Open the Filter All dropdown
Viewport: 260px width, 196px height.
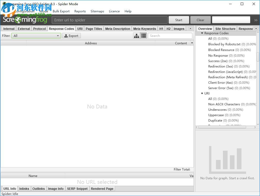click(36, 36)
